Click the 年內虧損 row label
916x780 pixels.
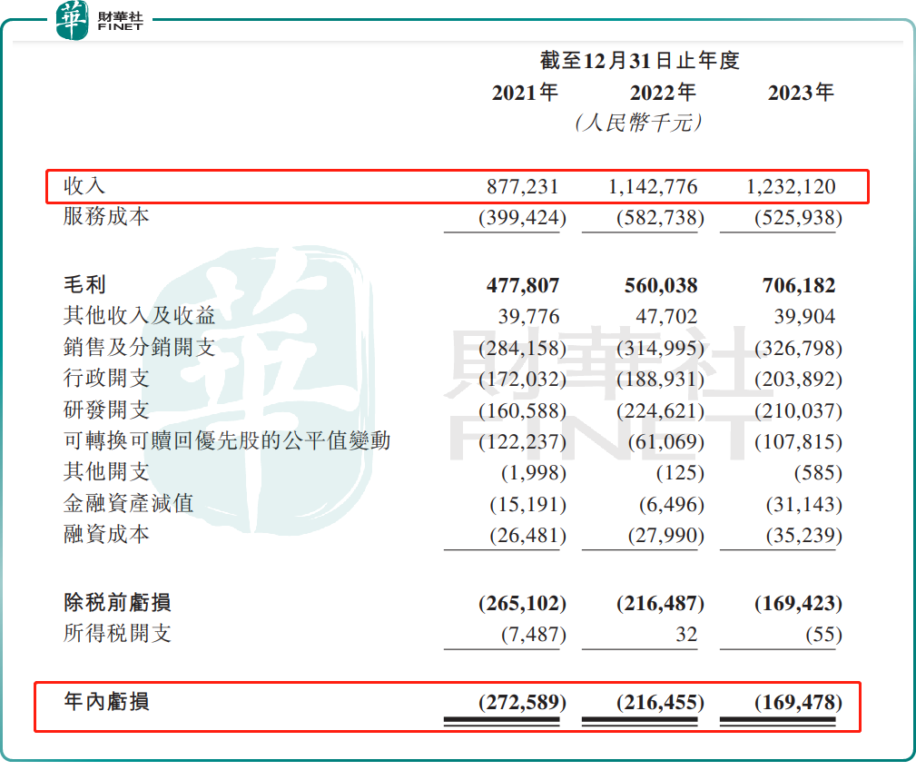[106, 702]
